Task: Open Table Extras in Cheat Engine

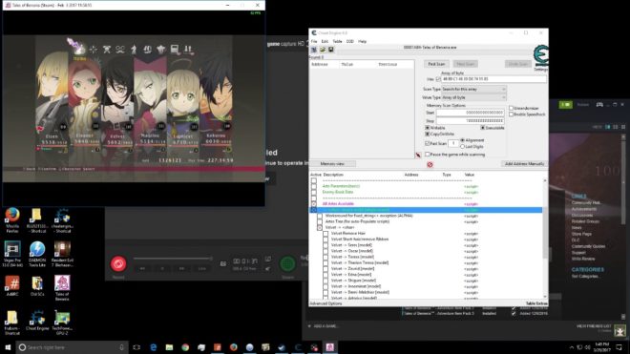Action: 536,303
